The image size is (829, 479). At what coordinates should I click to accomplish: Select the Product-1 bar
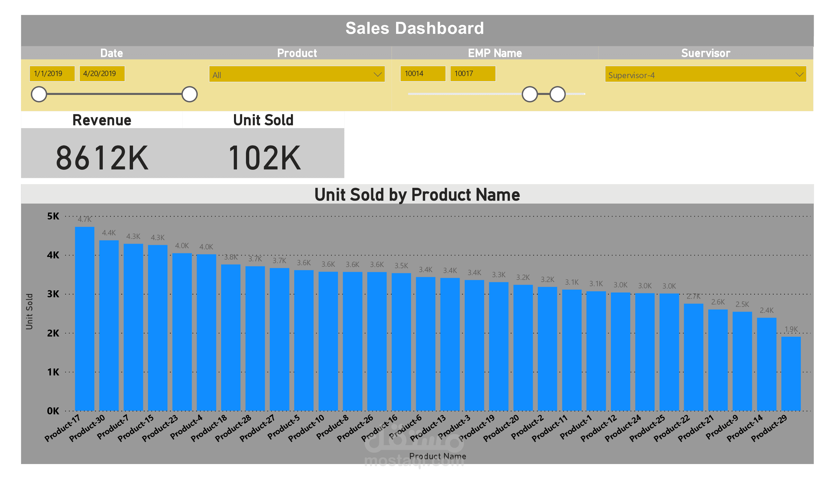click(x=596, y=351)
